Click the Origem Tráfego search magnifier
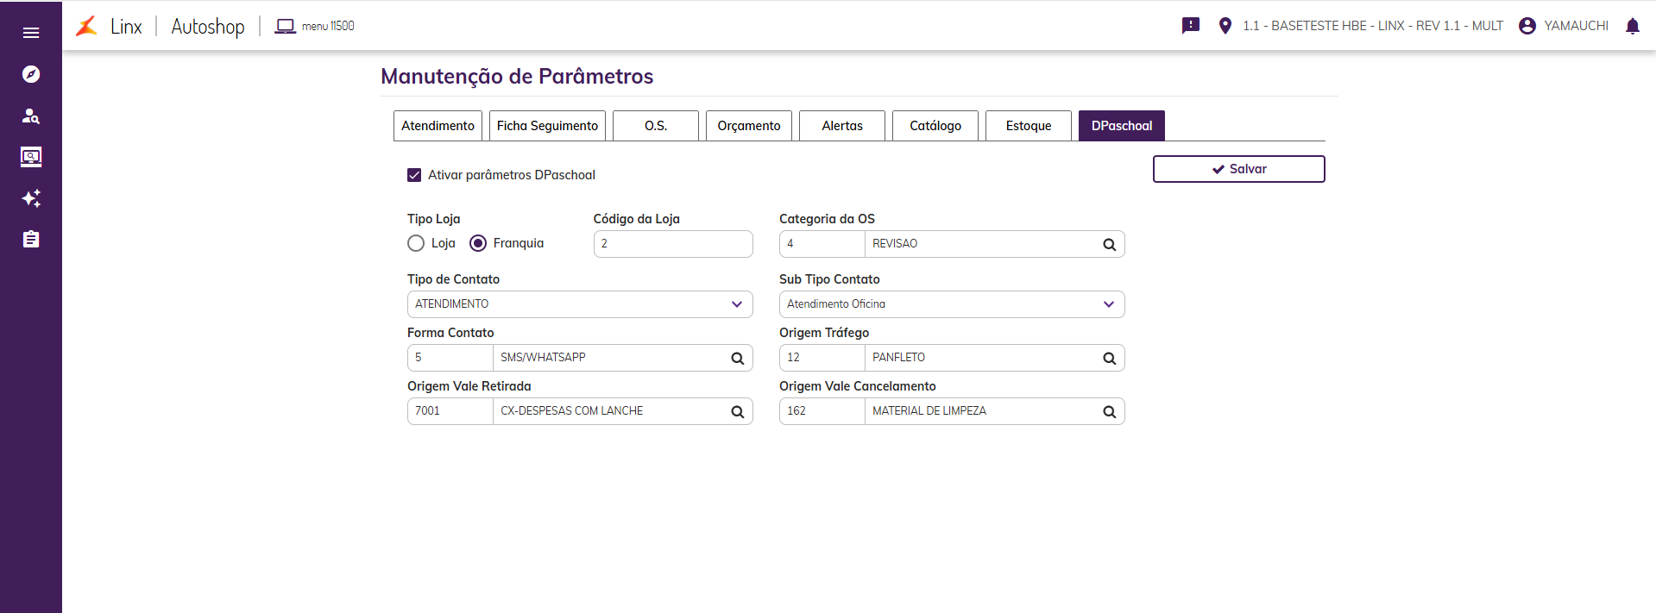The image size is (1656, 613). [1109, 359]
